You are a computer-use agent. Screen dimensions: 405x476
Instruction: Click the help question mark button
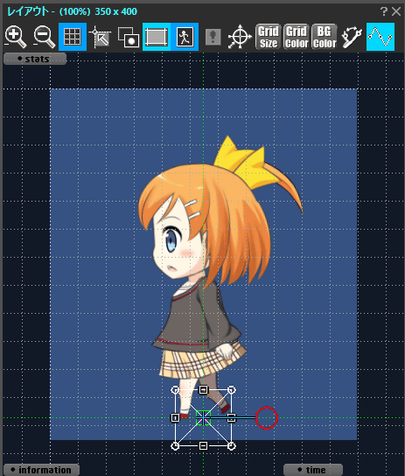(x=384, y=11)
